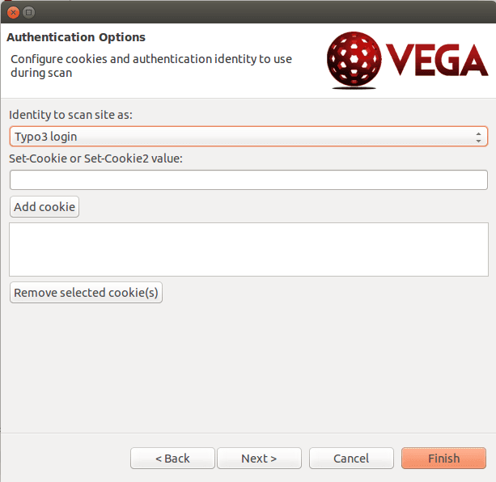
Task: Click the dark window title bar
Action: (x=253, y=12)
